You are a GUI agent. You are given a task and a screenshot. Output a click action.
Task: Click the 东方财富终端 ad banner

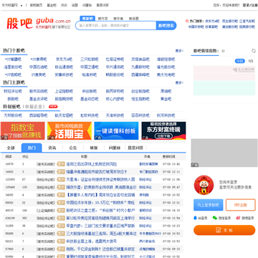pos(163,130)
